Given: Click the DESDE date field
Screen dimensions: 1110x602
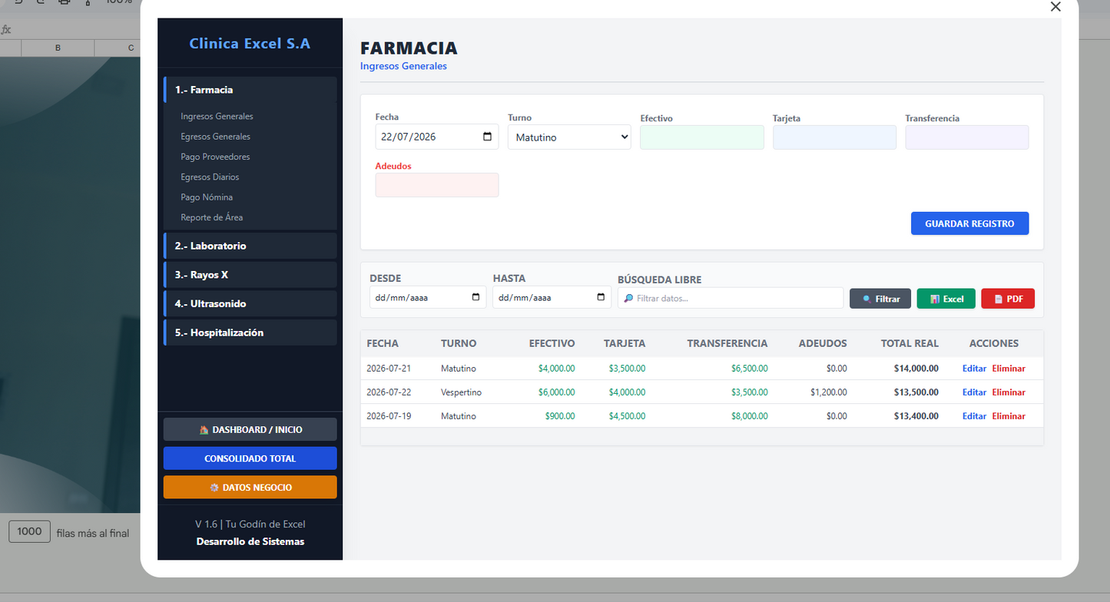Looking at the screenshot, I should 428,297.
